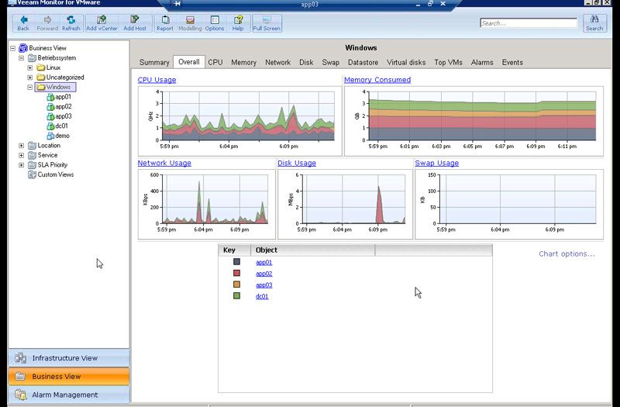Click the Search binoculars button

pos(594,23)
